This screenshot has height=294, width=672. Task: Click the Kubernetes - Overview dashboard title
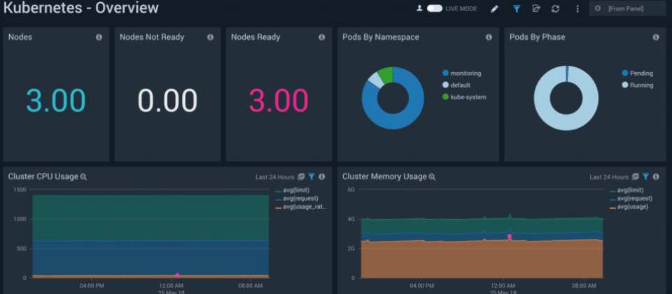pyautogui.click(x=81, y=8)
